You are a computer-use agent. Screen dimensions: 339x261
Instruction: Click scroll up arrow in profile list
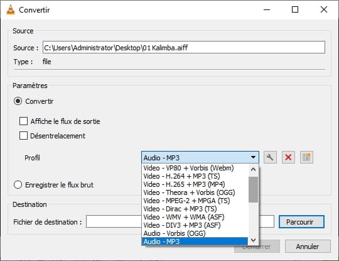click(x=253, y=169)
